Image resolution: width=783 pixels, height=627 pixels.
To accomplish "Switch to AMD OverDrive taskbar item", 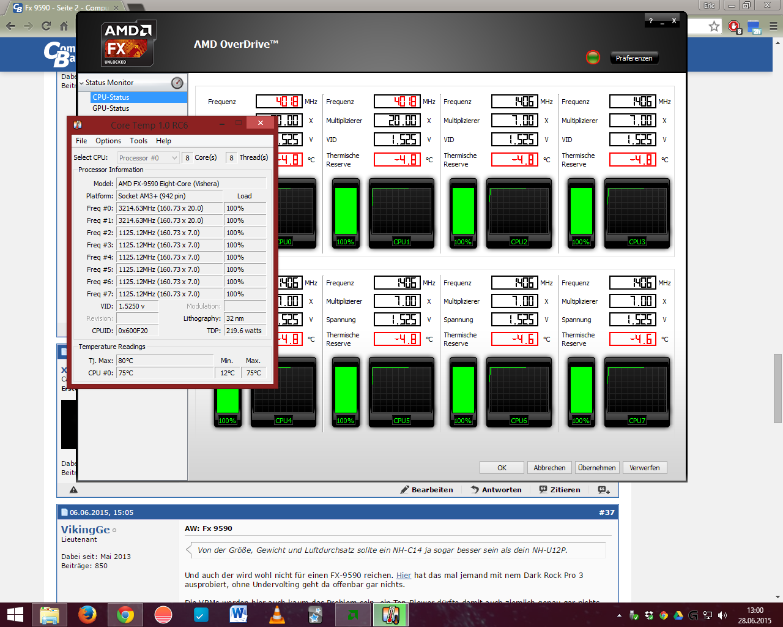I will (352, 615).
